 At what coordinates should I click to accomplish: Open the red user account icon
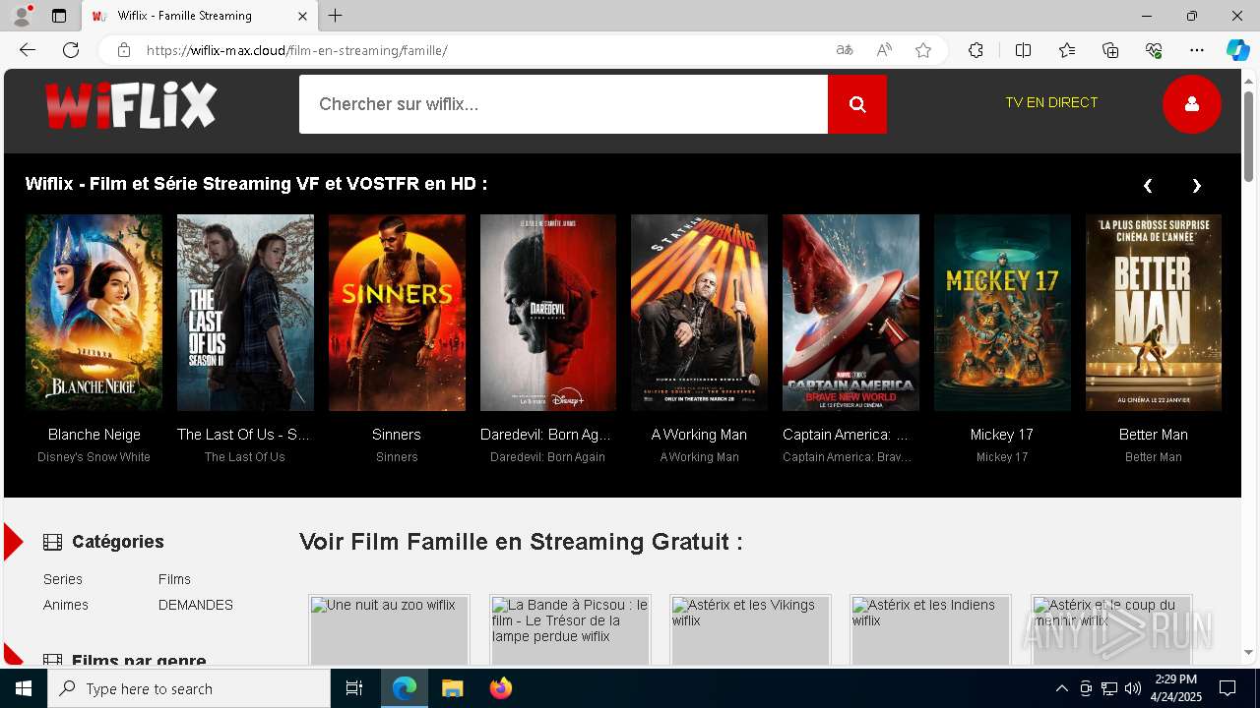point(1191,103)
